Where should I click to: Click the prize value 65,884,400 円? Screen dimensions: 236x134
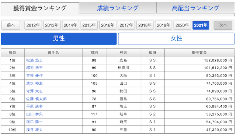(x=219, y=106)
